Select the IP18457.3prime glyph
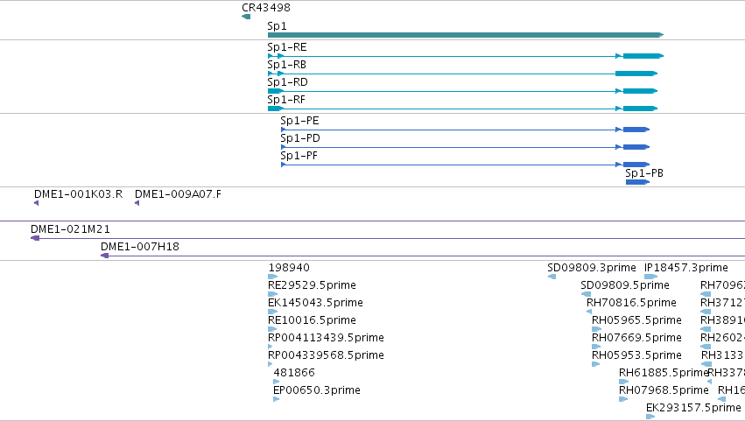 click(x=651, y=277)
